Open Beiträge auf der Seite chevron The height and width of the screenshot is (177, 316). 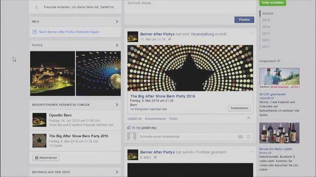click(x=117, y=172)
